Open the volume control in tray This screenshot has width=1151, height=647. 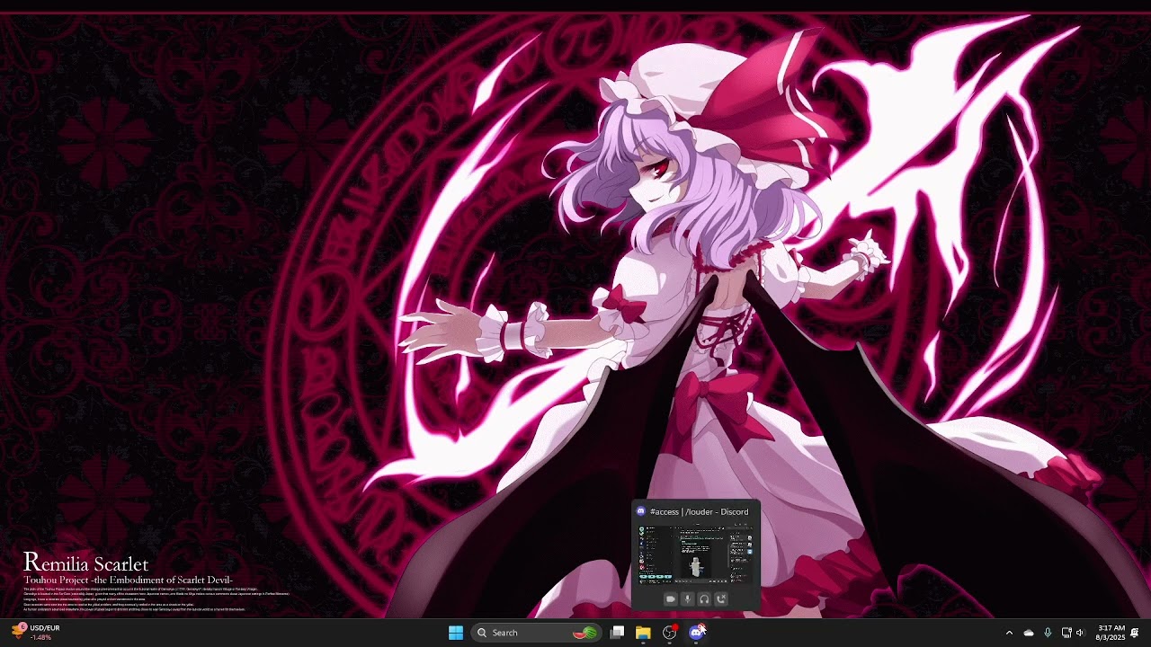[x=1080, y=633]
